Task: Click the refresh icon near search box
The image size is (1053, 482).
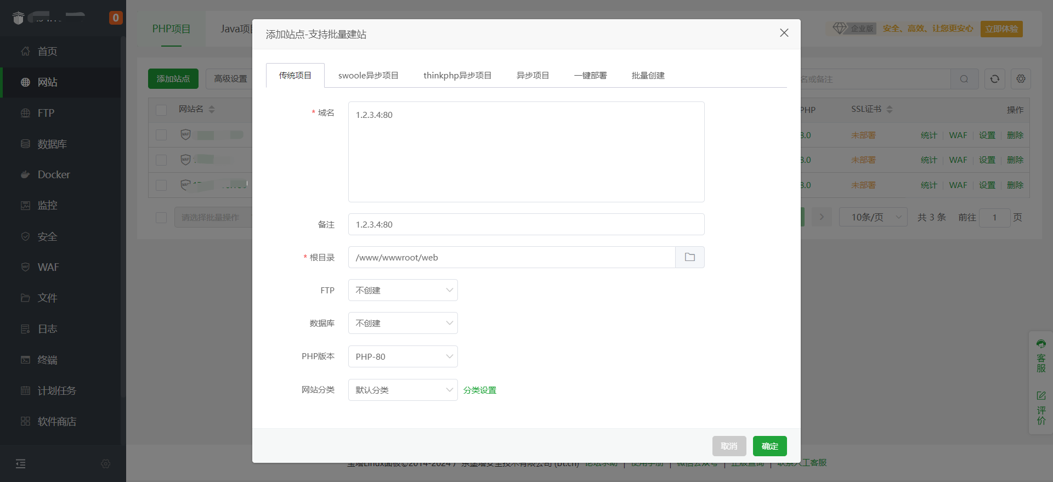Action: 994,79
